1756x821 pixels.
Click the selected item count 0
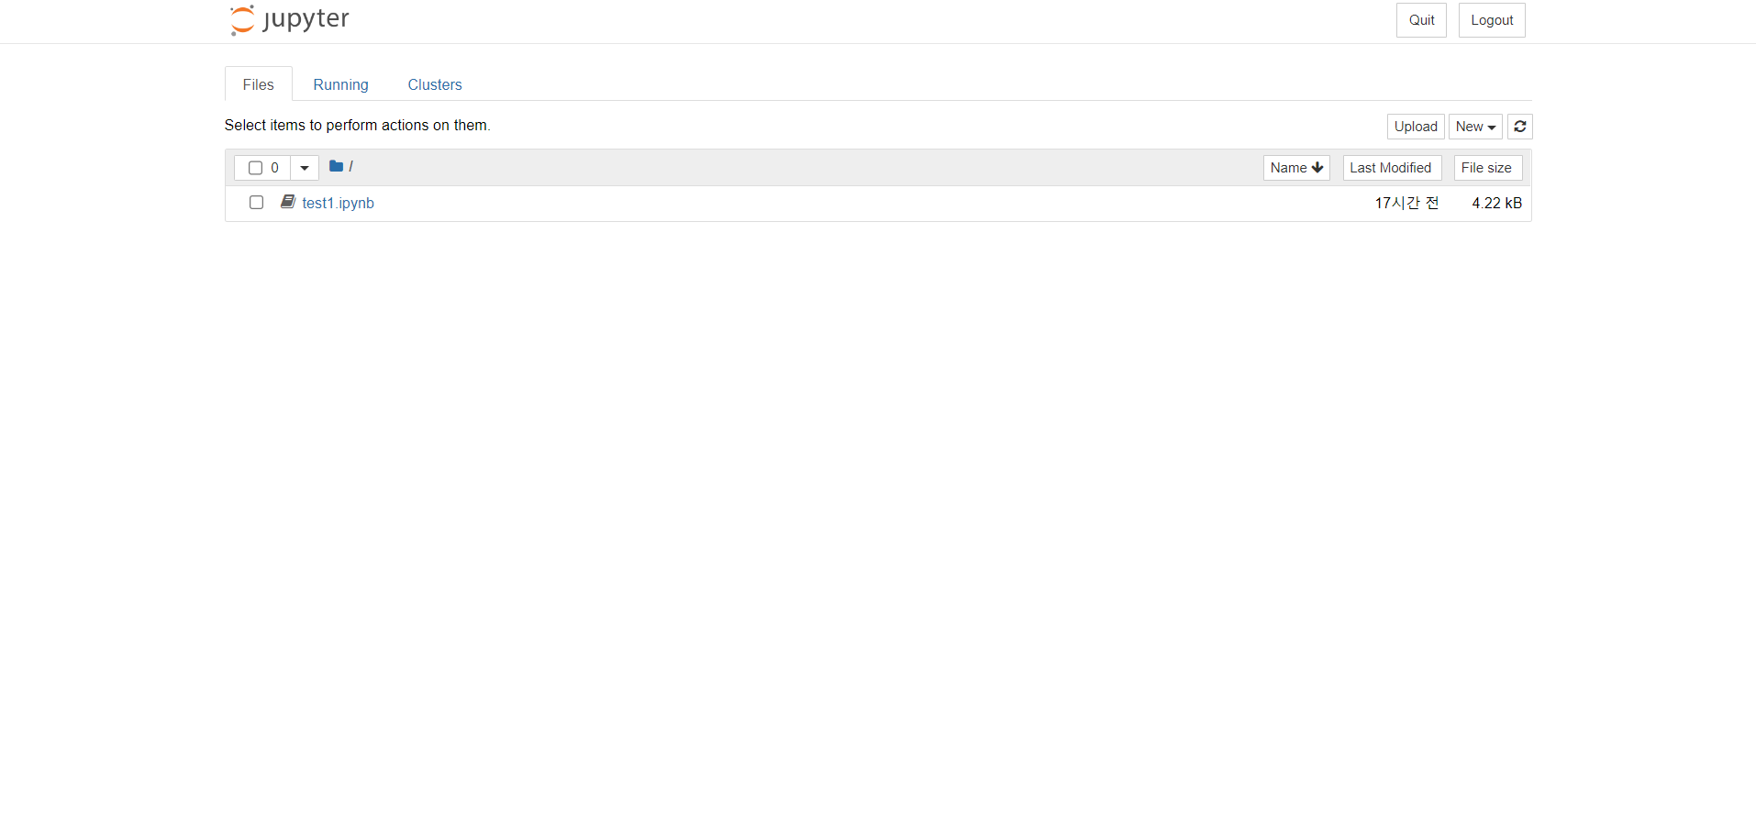[x=274, y=168]
